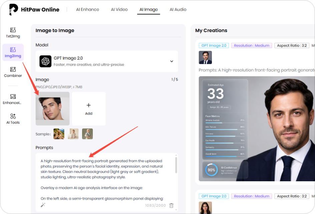Open the woman source thumbnail in second creation
Screen dimensions: 315x214
tap(205, 208)
